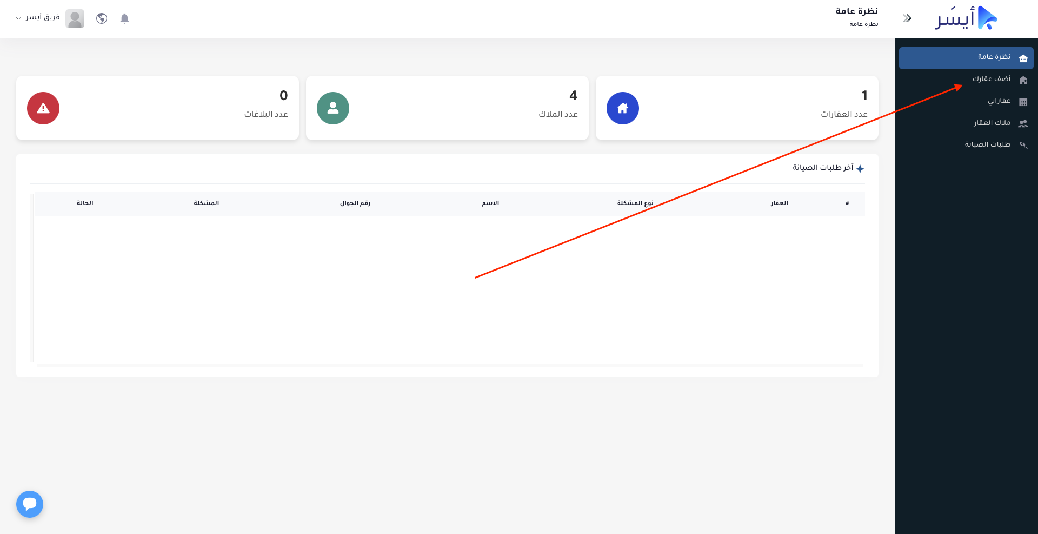Open the chat bubble widget

(x=30, y=504)
